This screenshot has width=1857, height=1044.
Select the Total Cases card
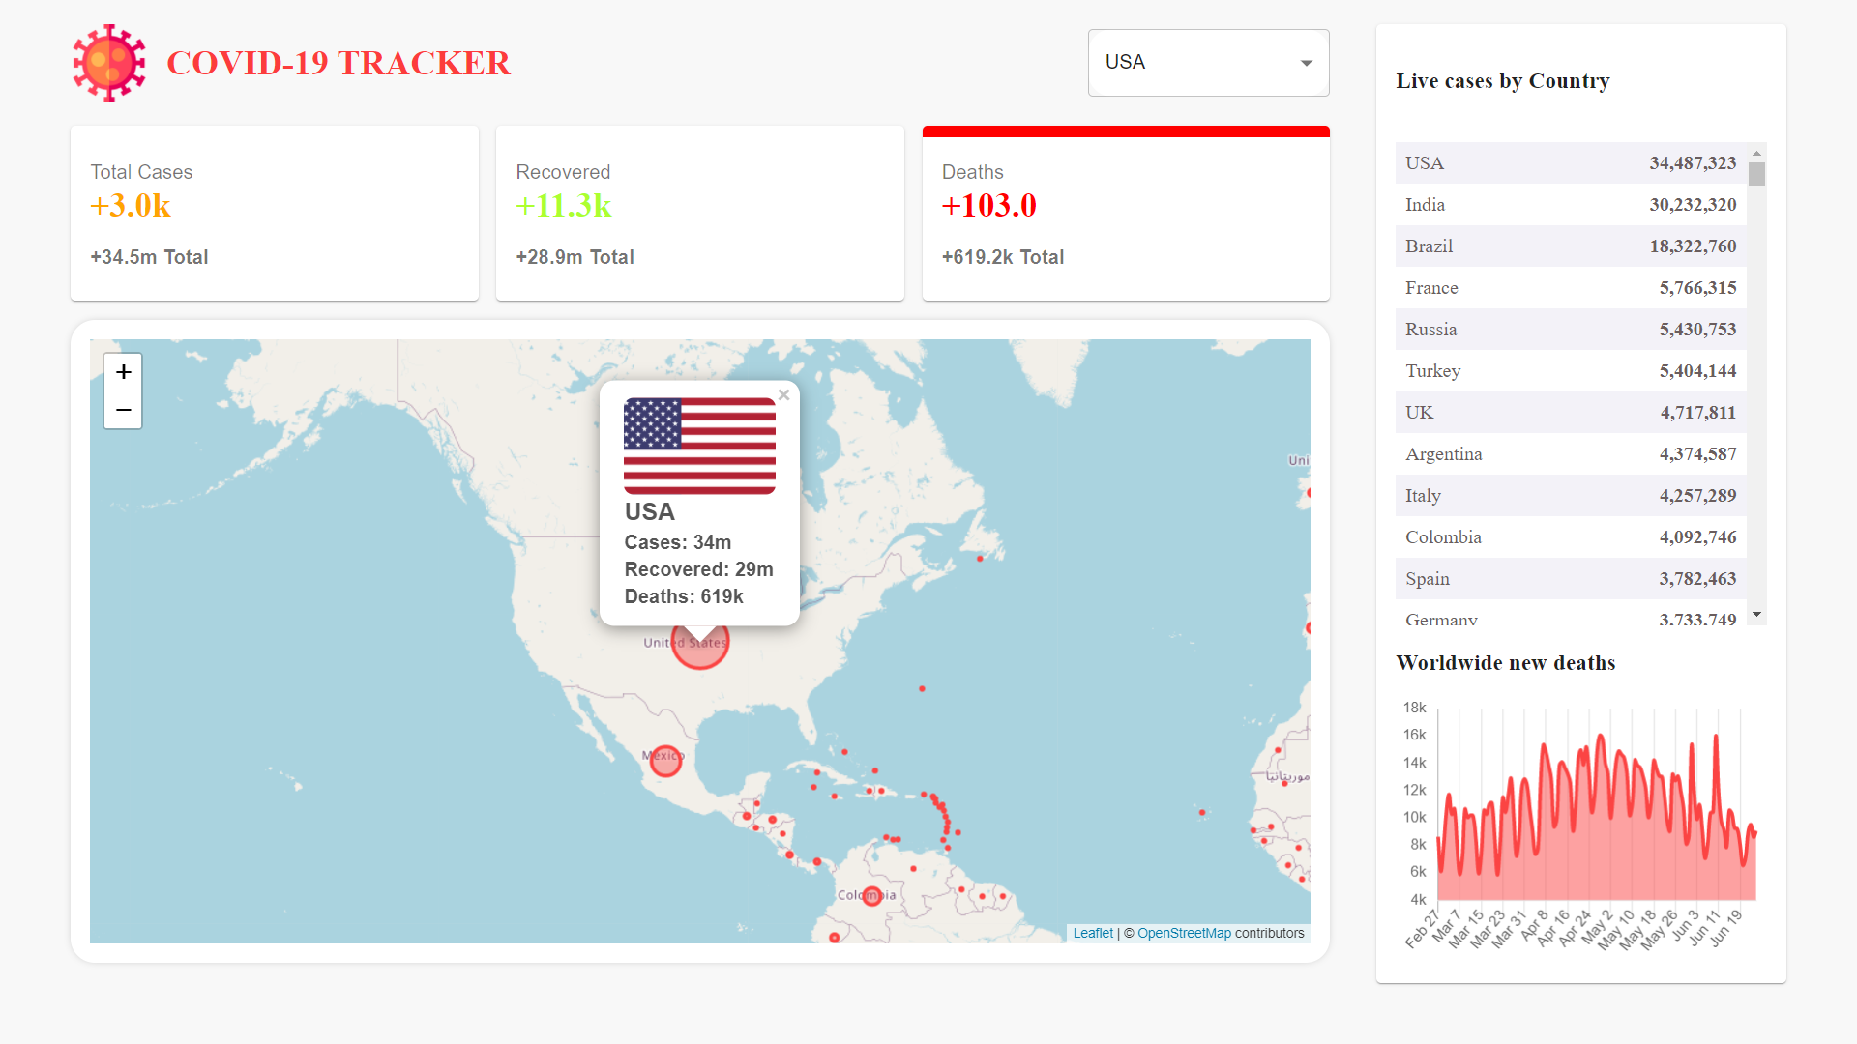(x=275, y=214)
